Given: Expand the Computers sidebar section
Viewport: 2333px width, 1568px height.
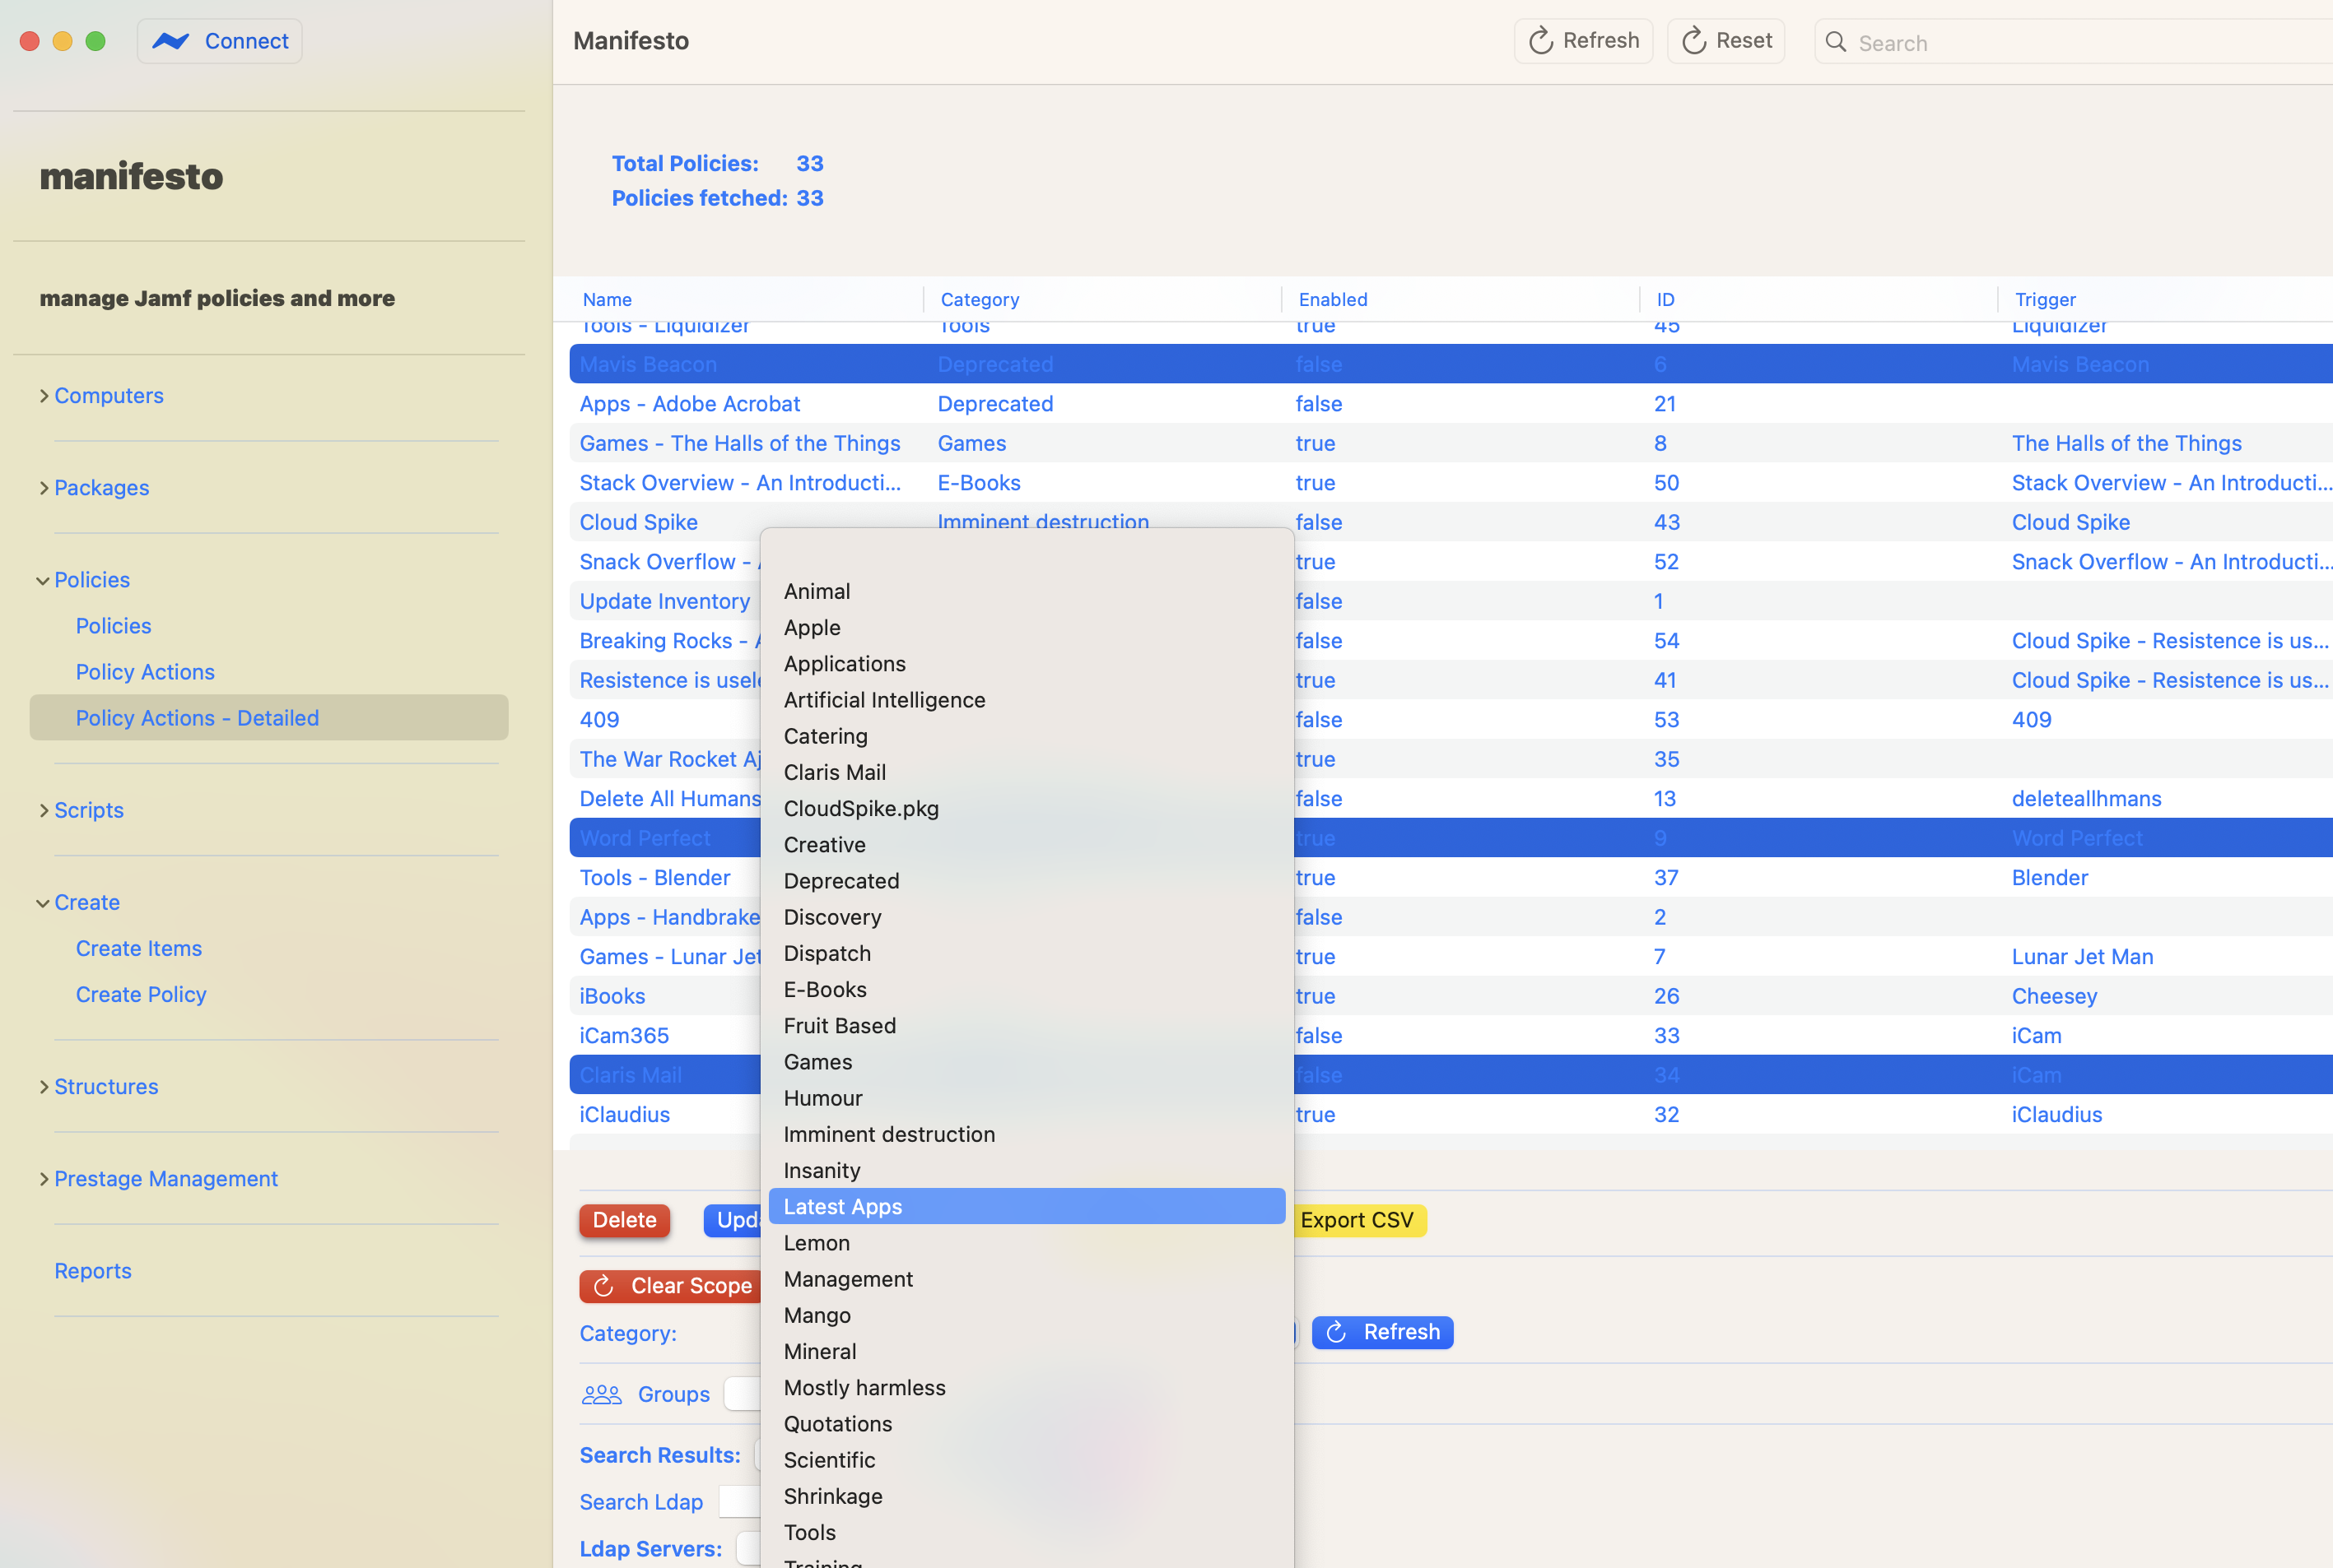Looking at the screenshot, I should pyautogui.click(x=44, y=396).
